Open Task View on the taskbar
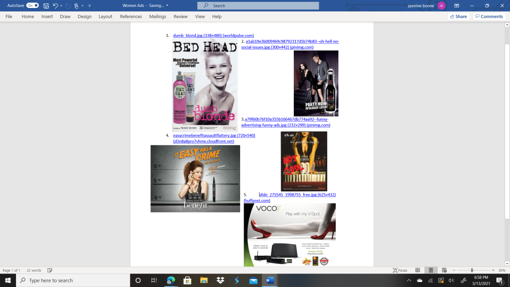 [x=154, y=280]
